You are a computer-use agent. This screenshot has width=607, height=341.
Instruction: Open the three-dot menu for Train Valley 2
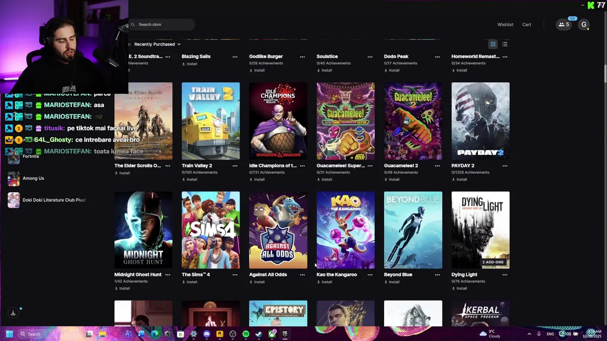tap(235, 166)
